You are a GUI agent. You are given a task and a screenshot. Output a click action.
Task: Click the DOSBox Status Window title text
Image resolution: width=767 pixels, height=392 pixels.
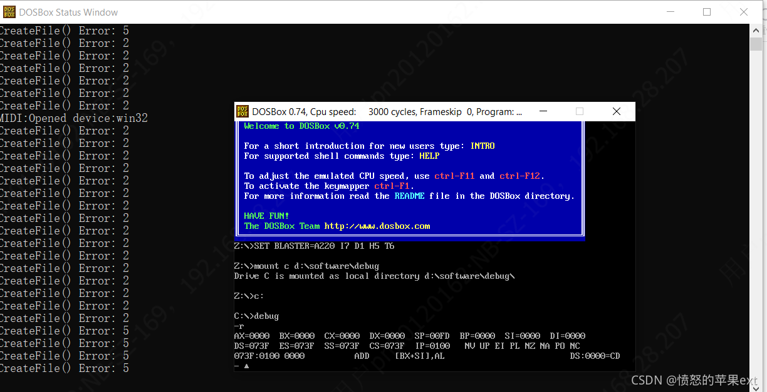tap(69, 12)
